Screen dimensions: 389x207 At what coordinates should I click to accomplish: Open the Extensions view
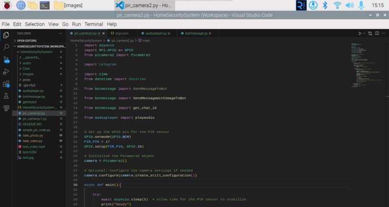tap(6, 84)
